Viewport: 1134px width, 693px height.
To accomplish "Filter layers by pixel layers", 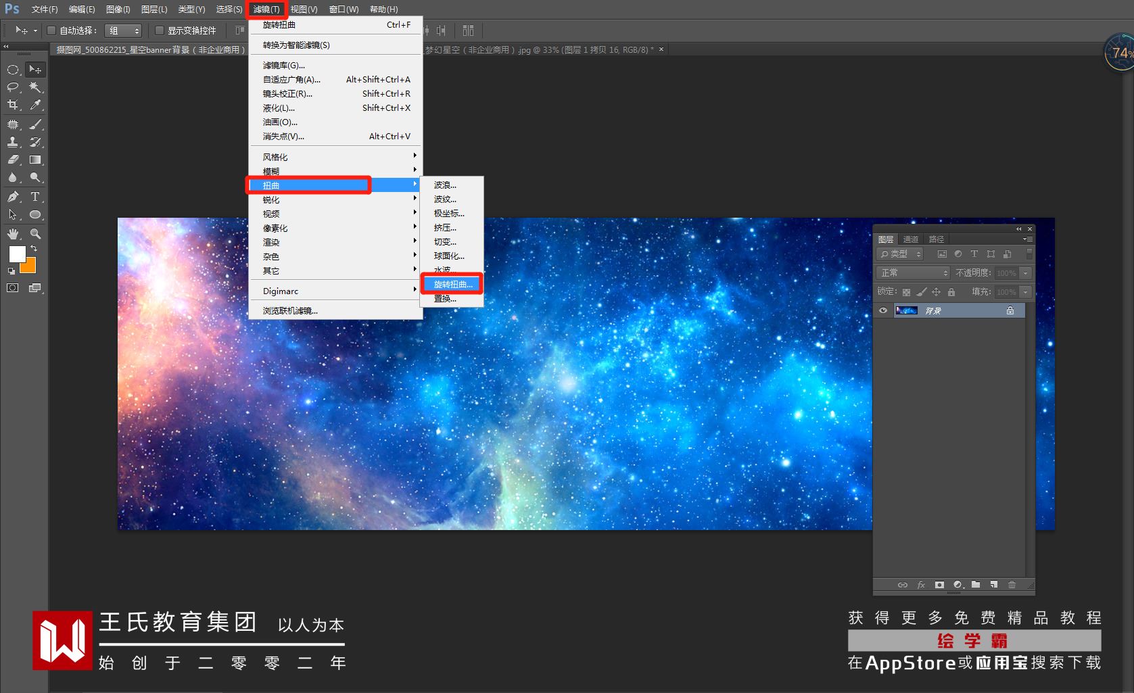I will pos(942,254).
